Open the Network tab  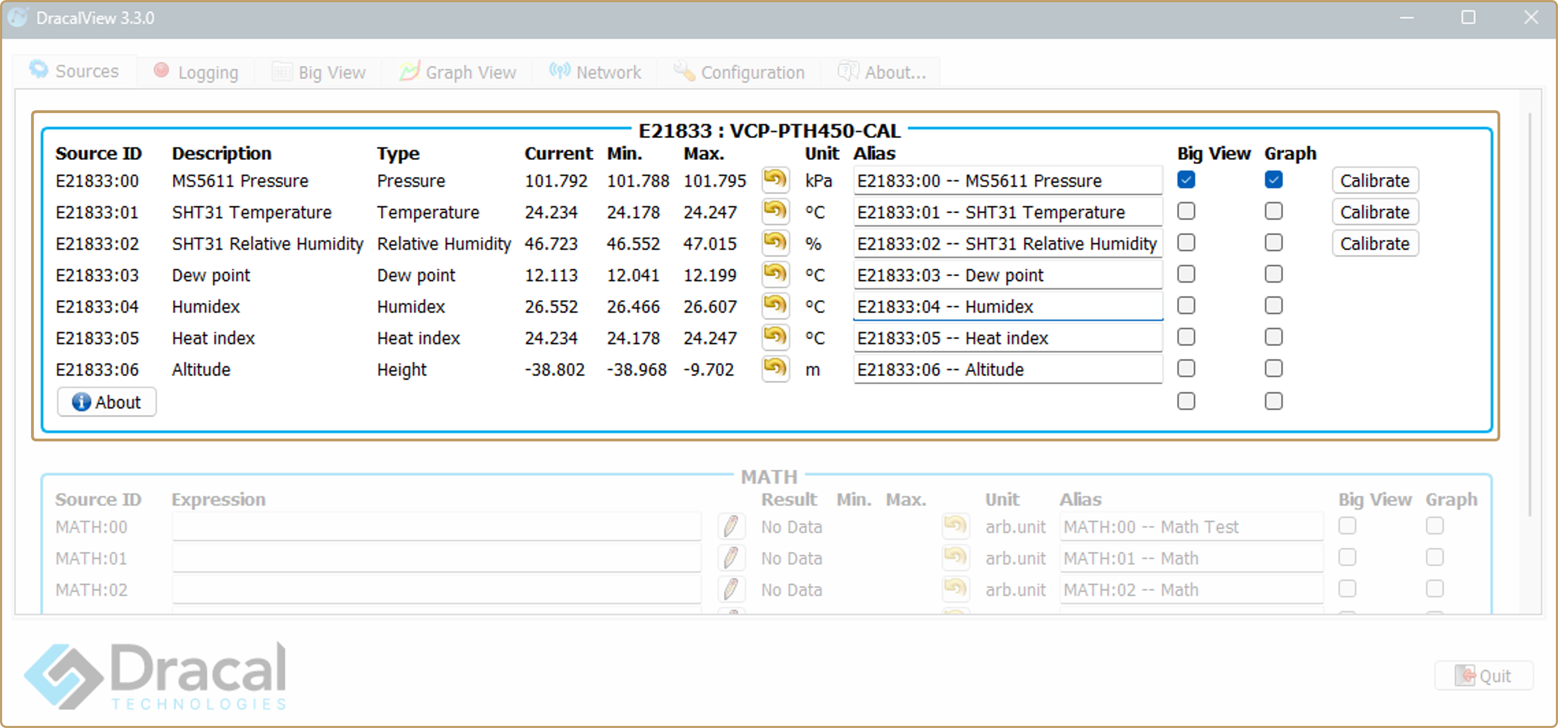pos(595,72)
